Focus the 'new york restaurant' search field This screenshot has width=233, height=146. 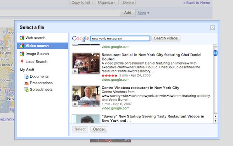point(120,38)
